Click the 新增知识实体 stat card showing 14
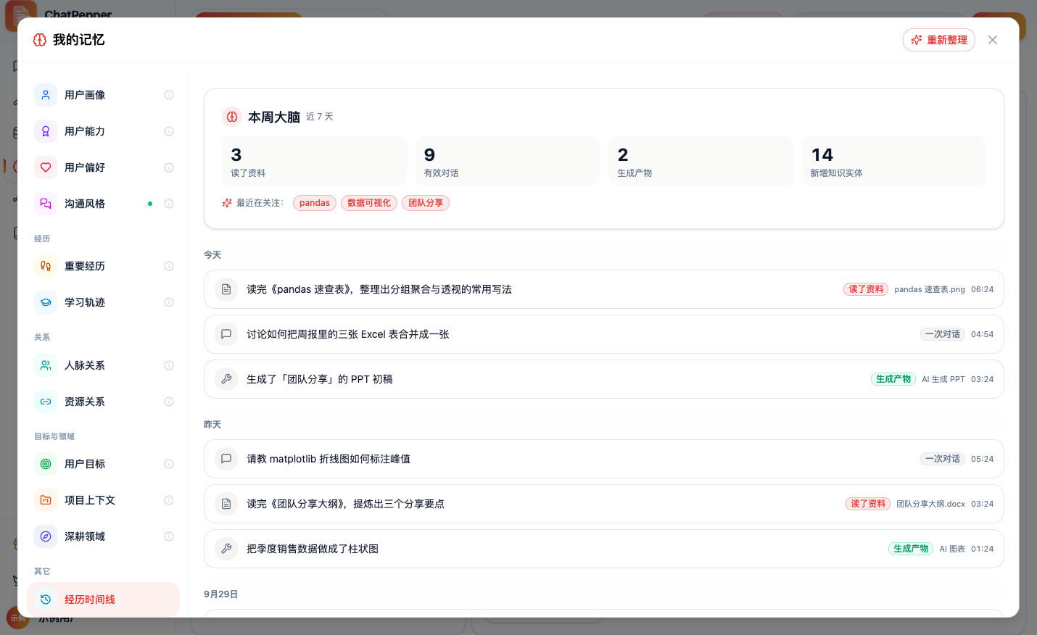This screenshot has height=635, width=1037. (x=894, y=161)
